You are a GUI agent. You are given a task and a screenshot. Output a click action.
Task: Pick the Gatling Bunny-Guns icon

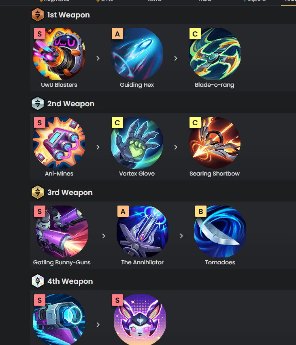pos(62,231)
